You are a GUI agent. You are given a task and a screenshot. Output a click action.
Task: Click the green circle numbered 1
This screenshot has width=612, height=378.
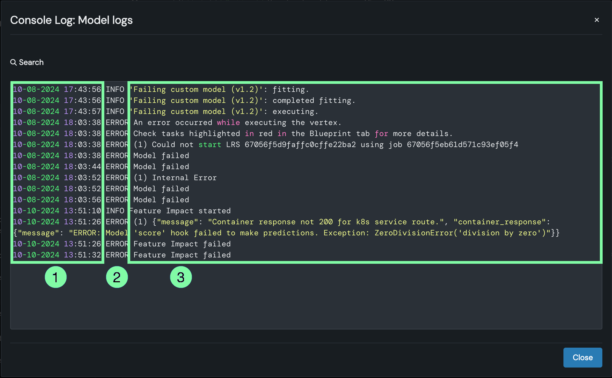click(x=56, y=277)
